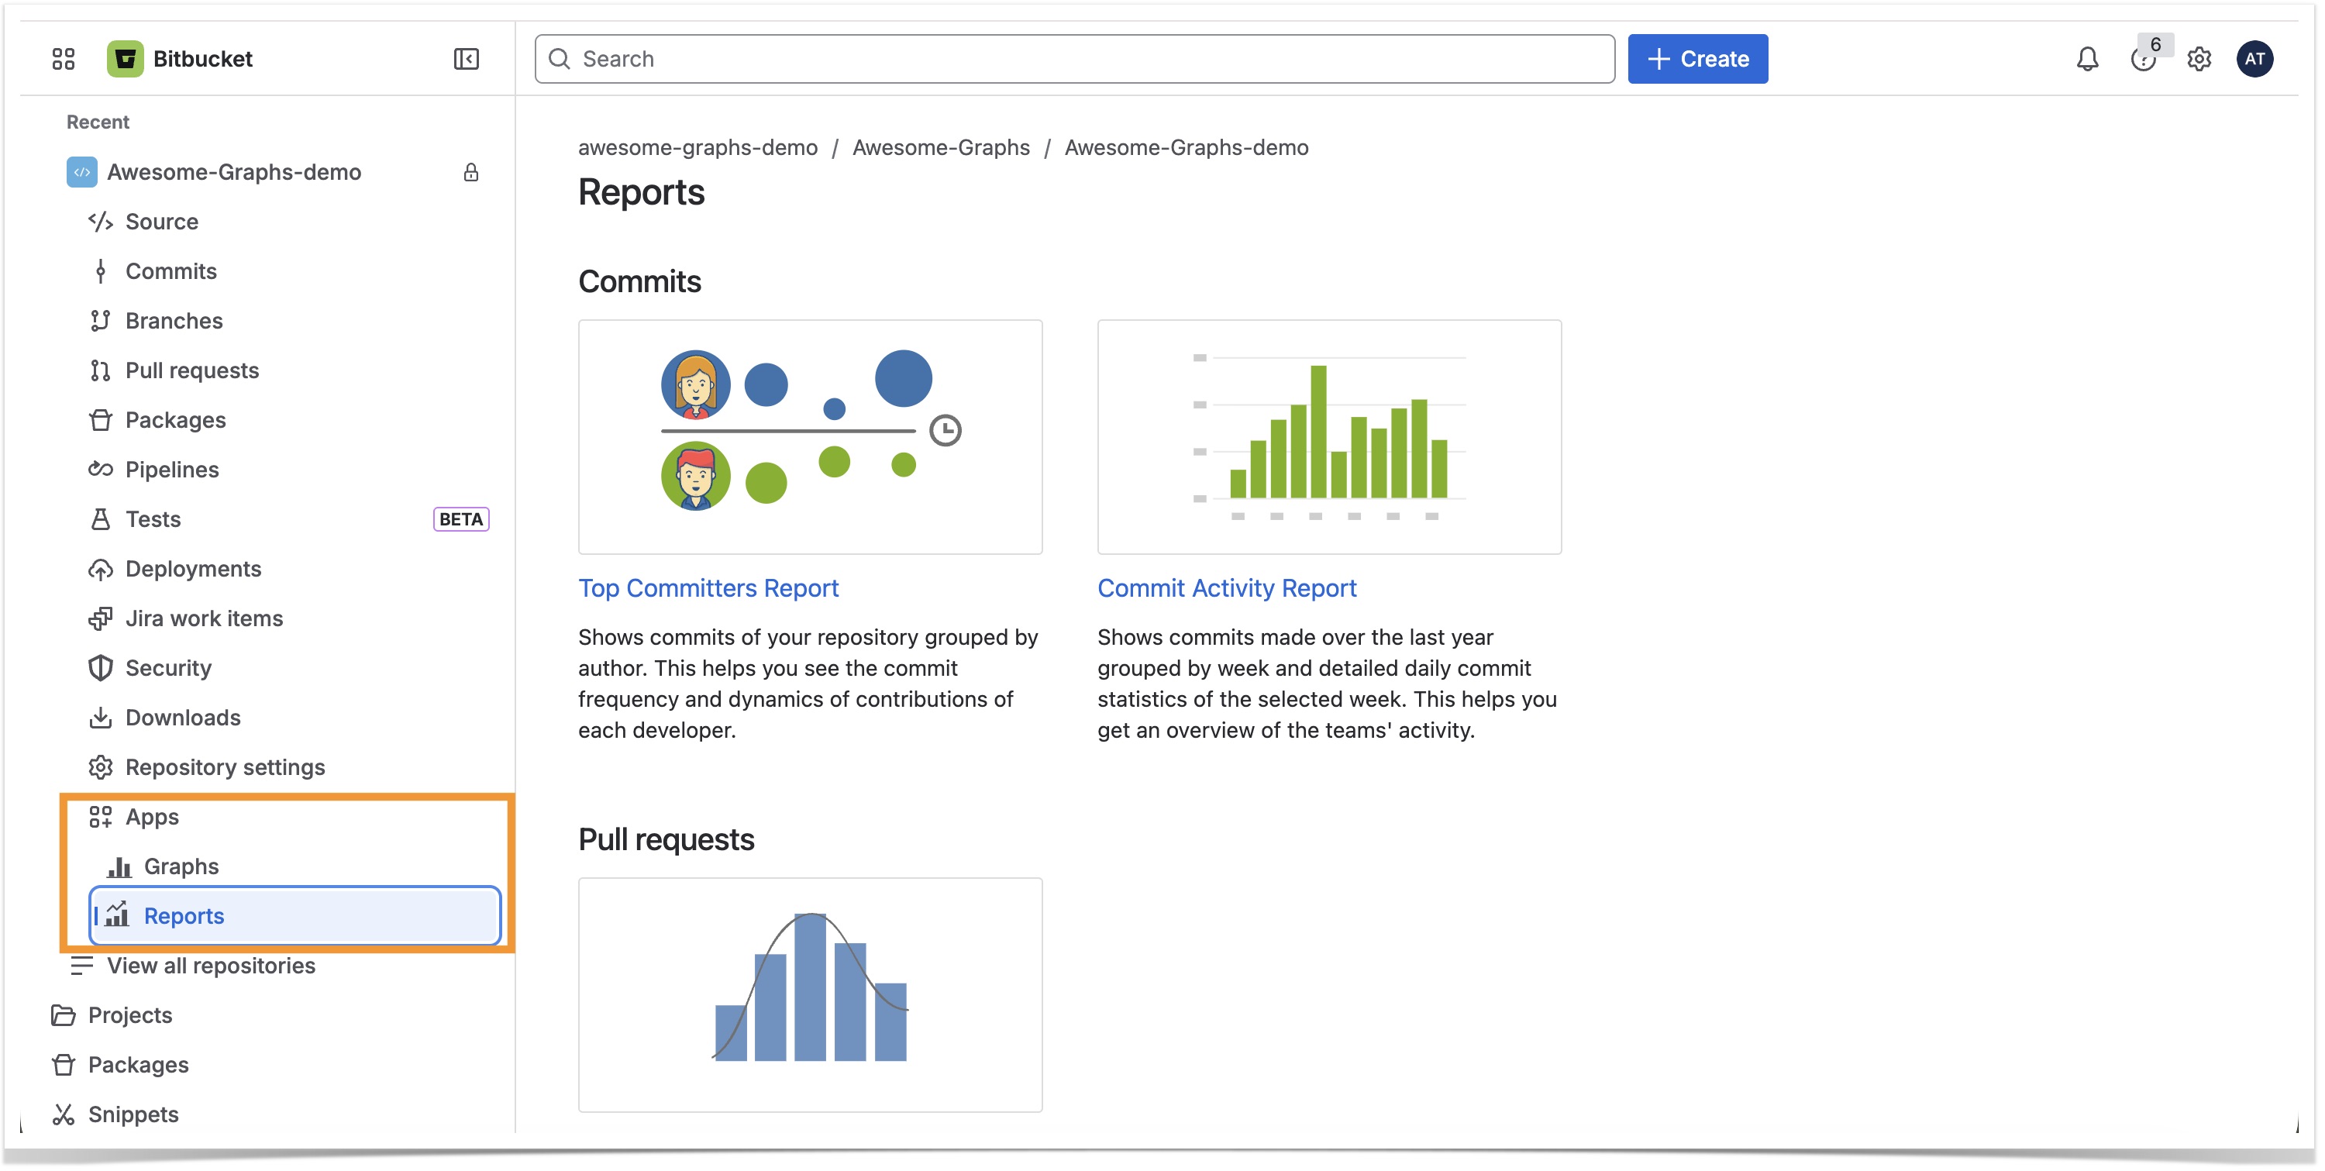Open the Top Committers Report link

(708, 587)
